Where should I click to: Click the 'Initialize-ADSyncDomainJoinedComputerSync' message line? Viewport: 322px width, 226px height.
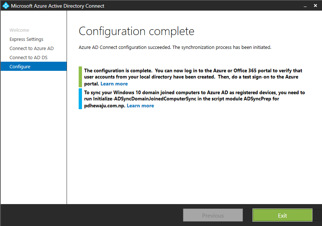pyautogui.click(x=181, y=99)
